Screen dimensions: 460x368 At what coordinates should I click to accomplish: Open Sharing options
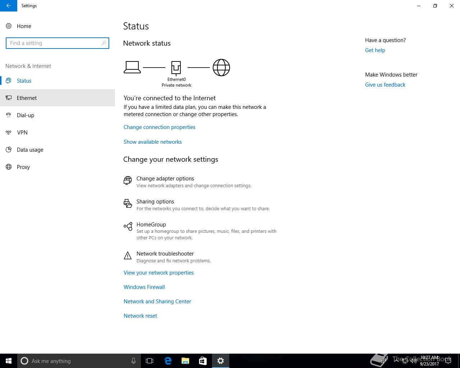tap(197, 205)
